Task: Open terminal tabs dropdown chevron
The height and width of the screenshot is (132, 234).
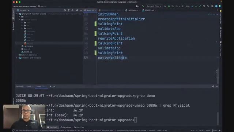Action: click(54, 87)
